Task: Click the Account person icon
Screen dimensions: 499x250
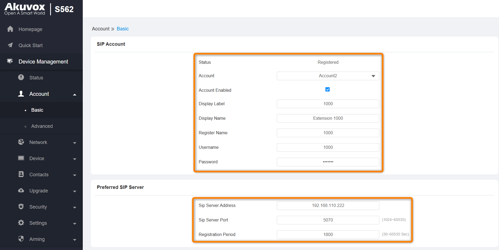Action: coord(21,94)
